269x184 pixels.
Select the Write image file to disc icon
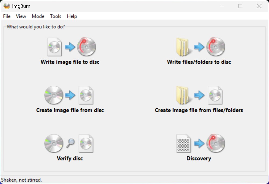click(x=70, y=47)
